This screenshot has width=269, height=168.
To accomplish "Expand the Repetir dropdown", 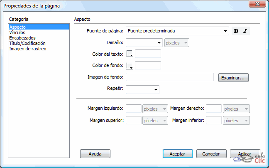I will click(156, 89).
